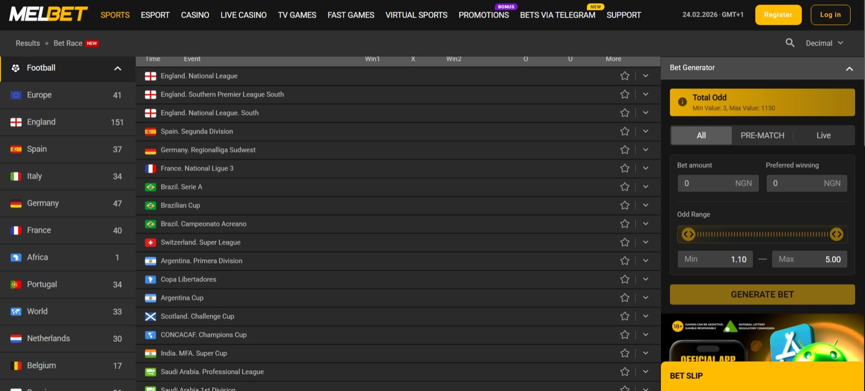The width and height of the screenshot is (865, 391).
Task: Expand Brazil Serie A matches
Action: pyautogui.click(x=646, y=186)
